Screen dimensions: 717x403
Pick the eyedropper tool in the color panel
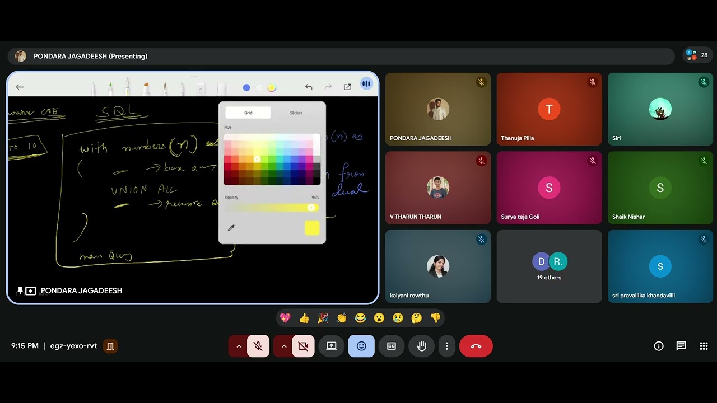[231, 228]
